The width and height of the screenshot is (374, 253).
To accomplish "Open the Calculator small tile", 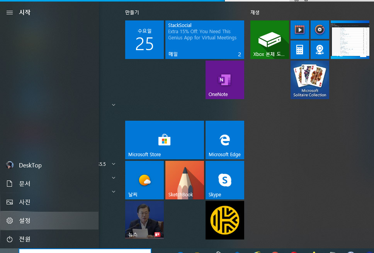I will coord(299,50).
